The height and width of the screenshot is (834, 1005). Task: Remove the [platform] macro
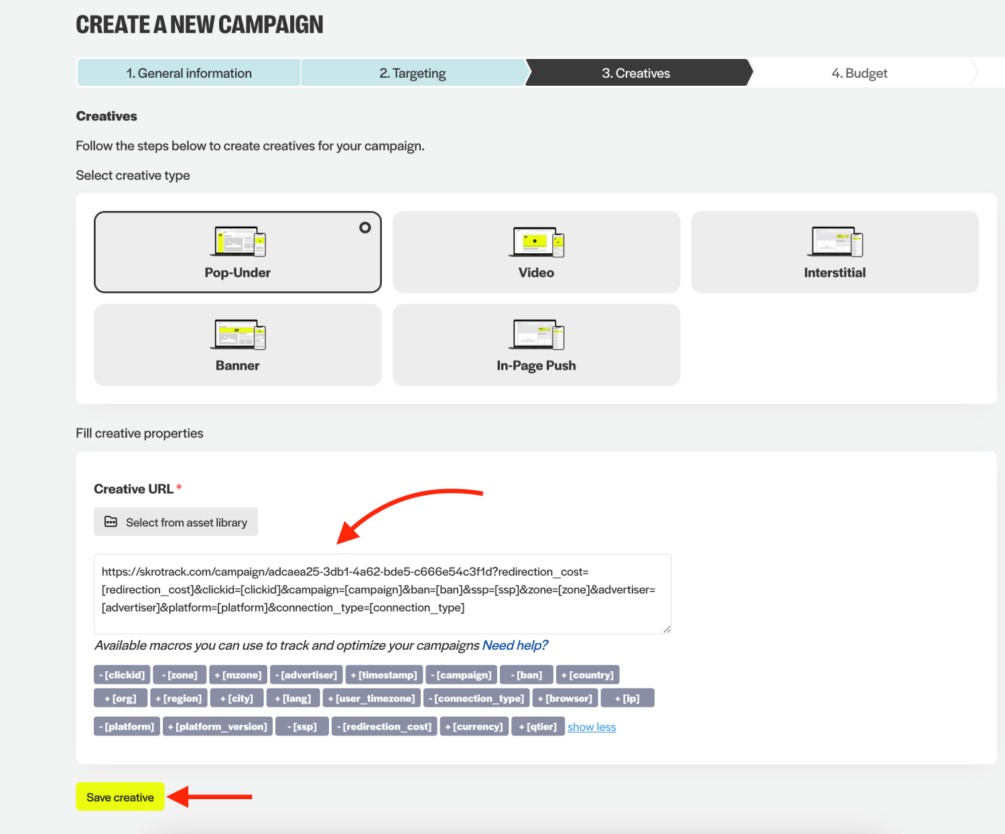127,726
